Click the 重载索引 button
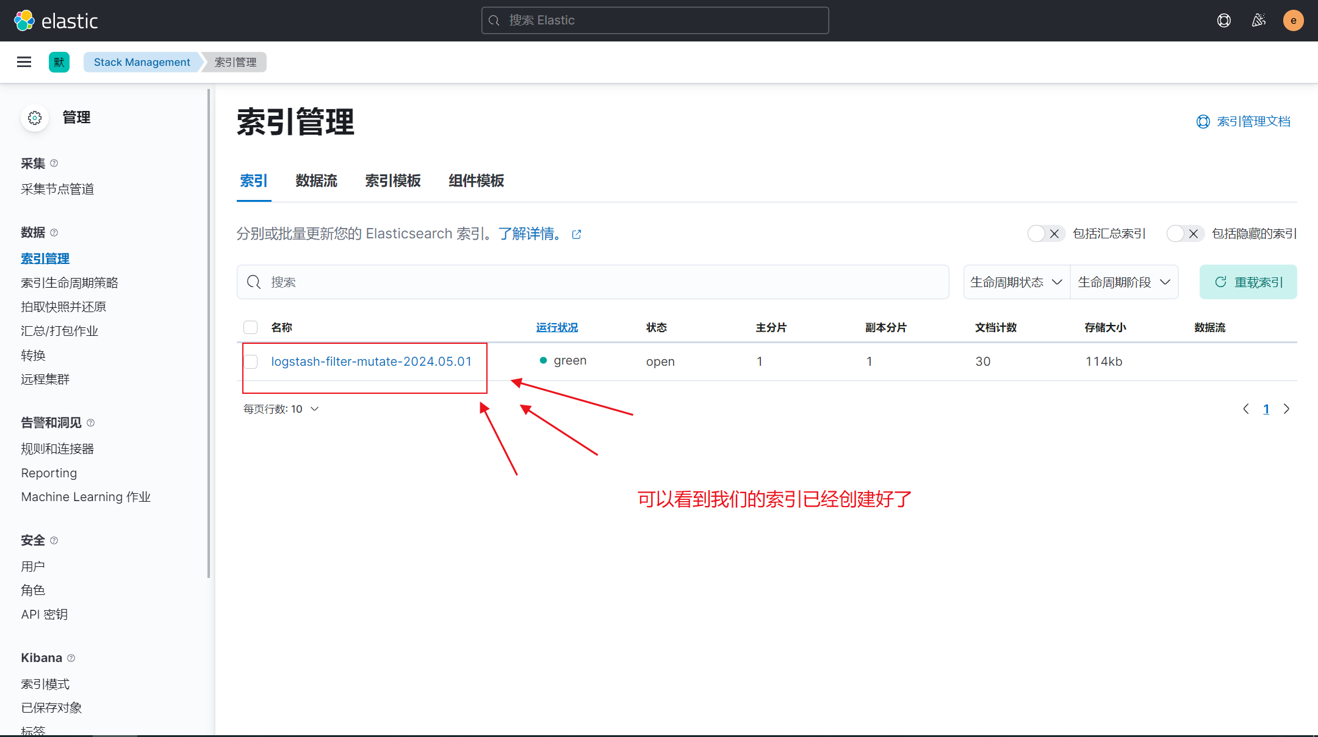The height and width of the screenshot is (737, 1318). click(x=1248, y=282)
